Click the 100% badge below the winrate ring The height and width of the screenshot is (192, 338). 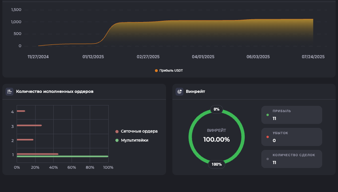[216, 164]
